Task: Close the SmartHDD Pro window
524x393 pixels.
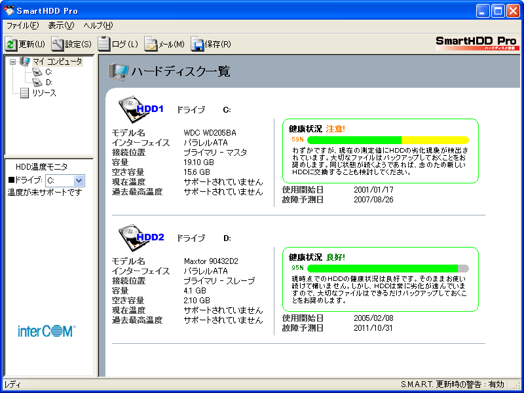Action: pyautogui.click(x=513, y=11)
